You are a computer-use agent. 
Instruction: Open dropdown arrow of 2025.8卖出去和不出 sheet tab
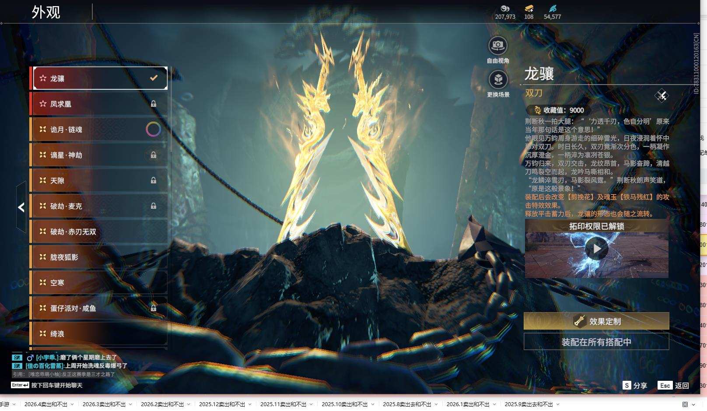pos(436,404)
